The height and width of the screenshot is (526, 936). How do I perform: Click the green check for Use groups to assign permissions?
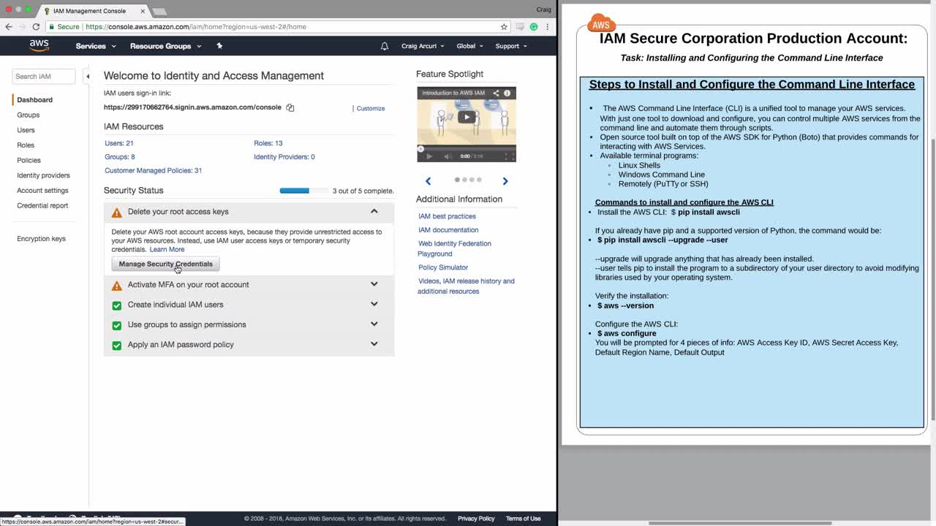117,325
